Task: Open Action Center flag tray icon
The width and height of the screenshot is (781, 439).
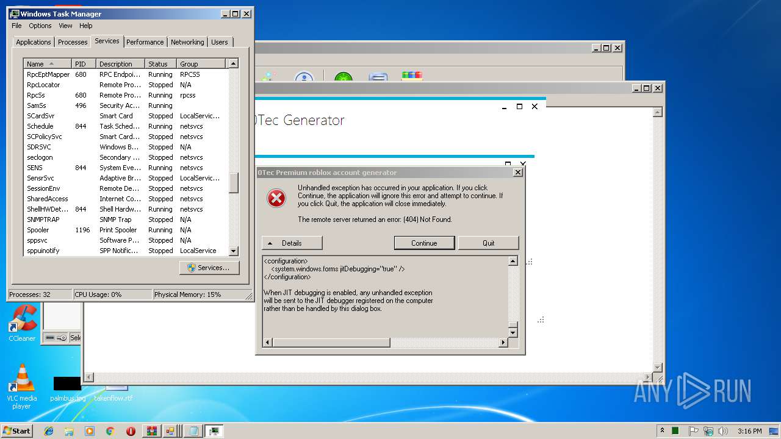Action: pyautogui.click(x=694, y=430)
